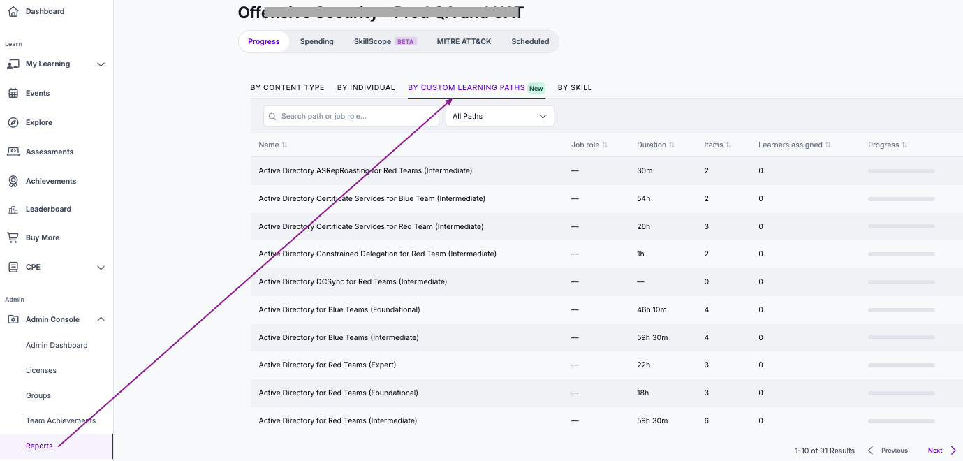This screenshot has width=963, height=461.
Task: Click the Previous page arrow icon
Action: pos(870,451)
